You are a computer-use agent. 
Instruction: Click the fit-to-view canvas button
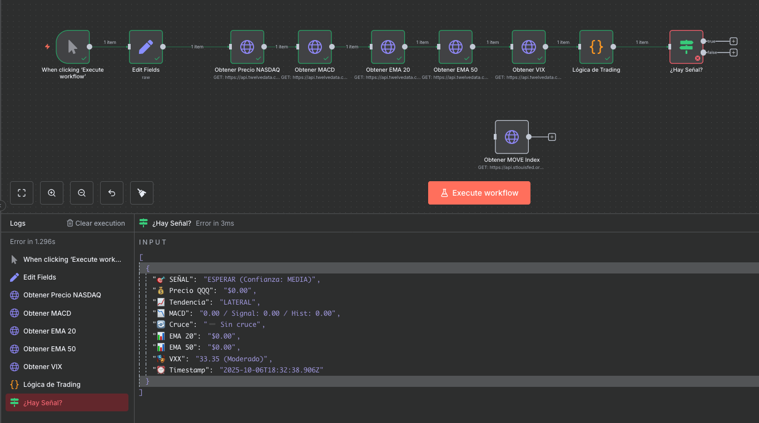pos(22,193)
